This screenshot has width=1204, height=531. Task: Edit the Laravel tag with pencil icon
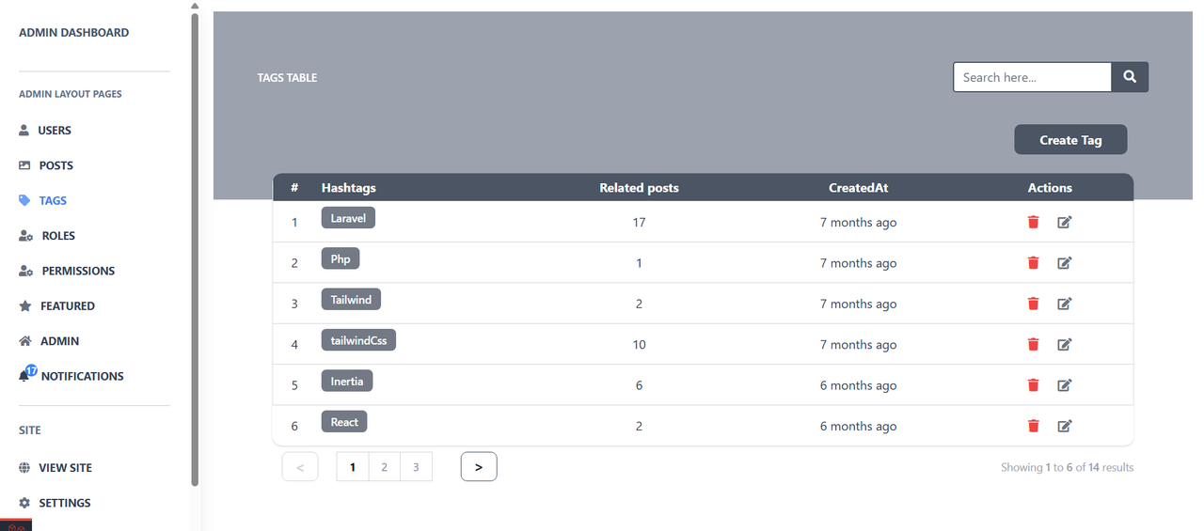coord(1065,222)
